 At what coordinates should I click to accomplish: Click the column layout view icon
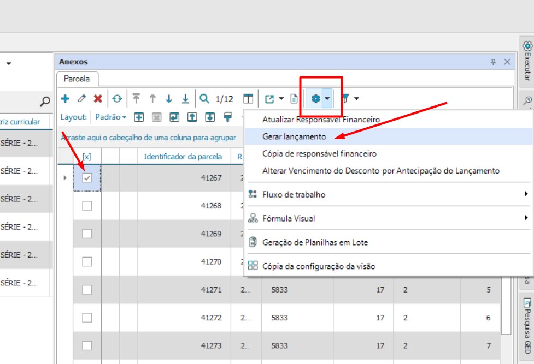click(248, 99)
